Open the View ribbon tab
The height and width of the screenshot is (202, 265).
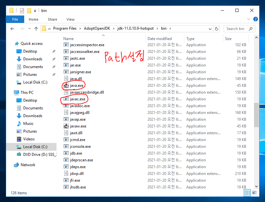pos(70,19)
